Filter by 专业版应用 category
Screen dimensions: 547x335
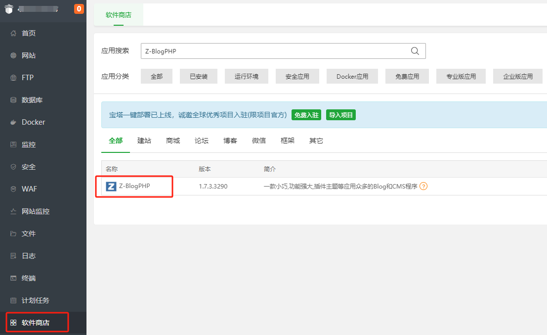pos(461,77)
